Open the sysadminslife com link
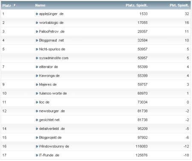 coord(54,58)
